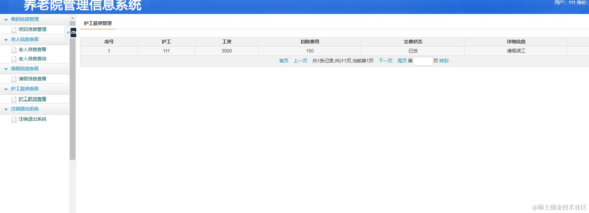Select the 护工薪资查看 section header
This screenshot has height=213, width=589.
coord(25,89)
